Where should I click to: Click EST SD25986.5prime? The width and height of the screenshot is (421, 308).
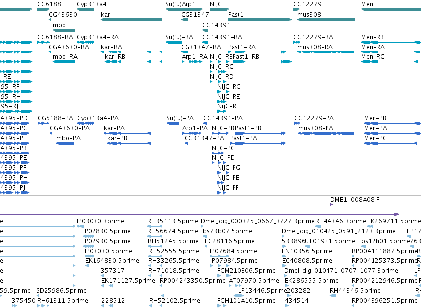point(61,291)
